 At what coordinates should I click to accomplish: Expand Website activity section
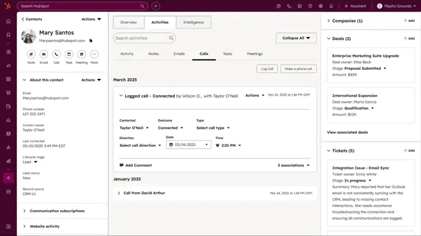coord(24,226)
